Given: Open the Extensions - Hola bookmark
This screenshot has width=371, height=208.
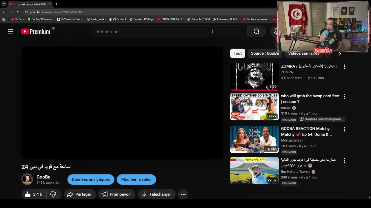Looking at the screenshot, I should point(226,19).
